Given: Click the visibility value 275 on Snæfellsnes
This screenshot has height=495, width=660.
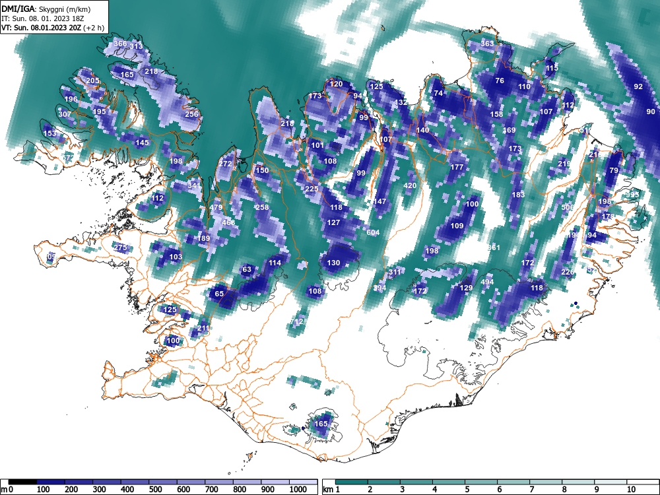Looking at the screenshot, I should (x=120, y=247).
